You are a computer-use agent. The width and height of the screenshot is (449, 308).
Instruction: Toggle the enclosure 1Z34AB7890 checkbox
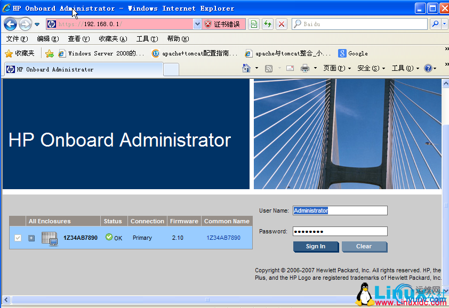point(18,238)
